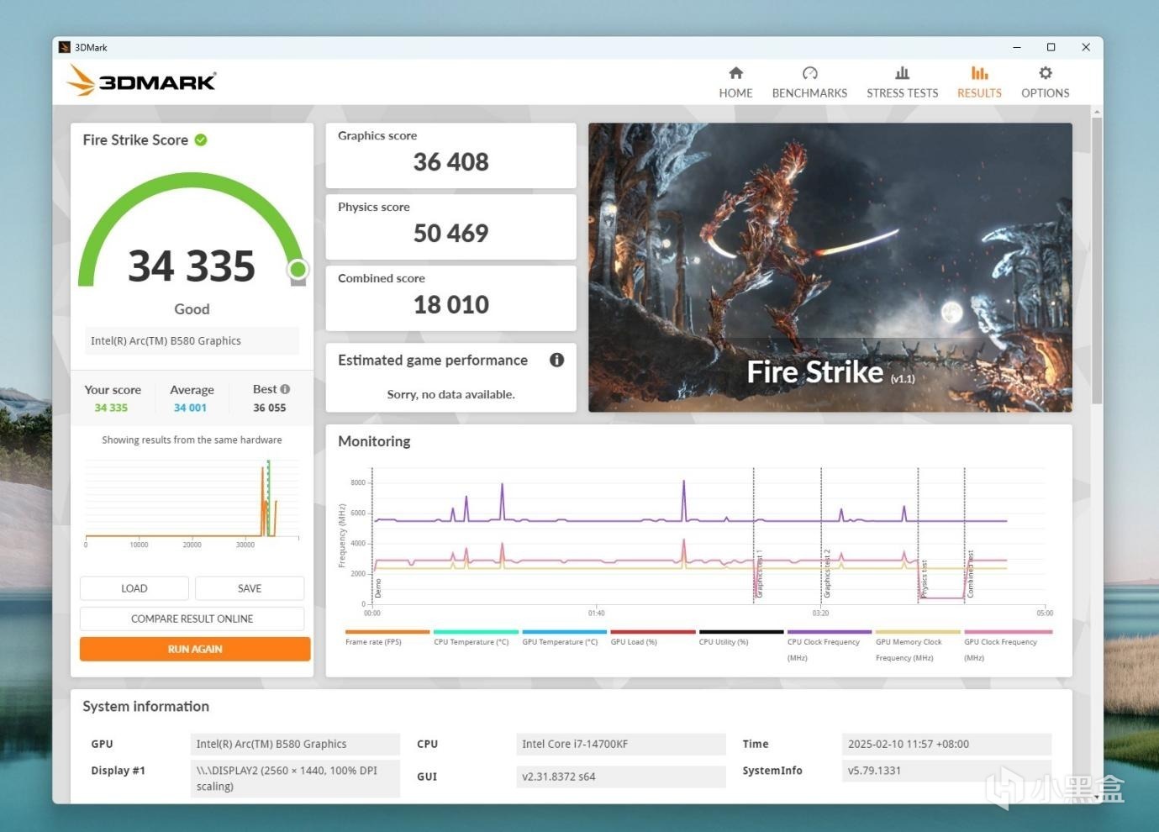The image size is (1159, 832).
Task: Open the HOME section icon
Action: 735,73
